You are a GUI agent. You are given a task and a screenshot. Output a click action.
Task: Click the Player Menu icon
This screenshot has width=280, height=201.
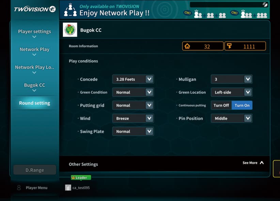(x=19, y=188)
